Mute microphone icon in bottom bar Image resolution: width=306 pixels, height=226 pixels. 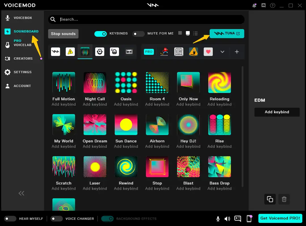click(x=218, y=219)
